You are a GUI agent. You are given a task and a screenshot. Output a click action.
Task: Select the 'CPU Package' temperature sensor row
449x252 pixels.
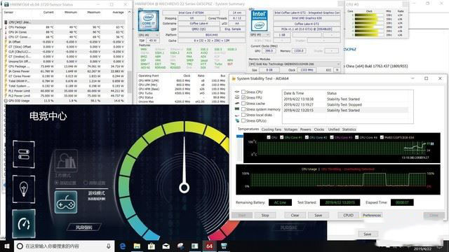click(x=65, y=27)
